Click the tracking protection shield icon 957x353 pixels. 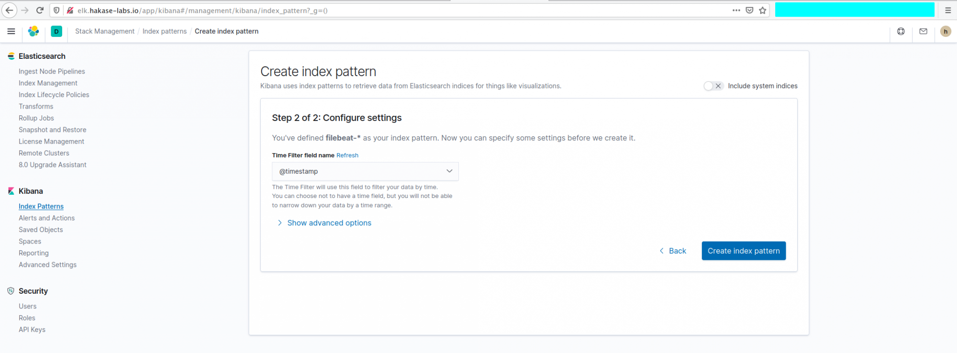pos(56,10)
